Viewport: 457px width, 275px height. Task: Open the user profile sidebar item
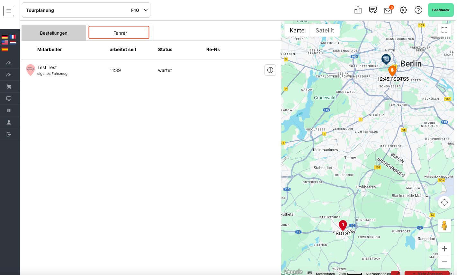[x=9, y=122]
